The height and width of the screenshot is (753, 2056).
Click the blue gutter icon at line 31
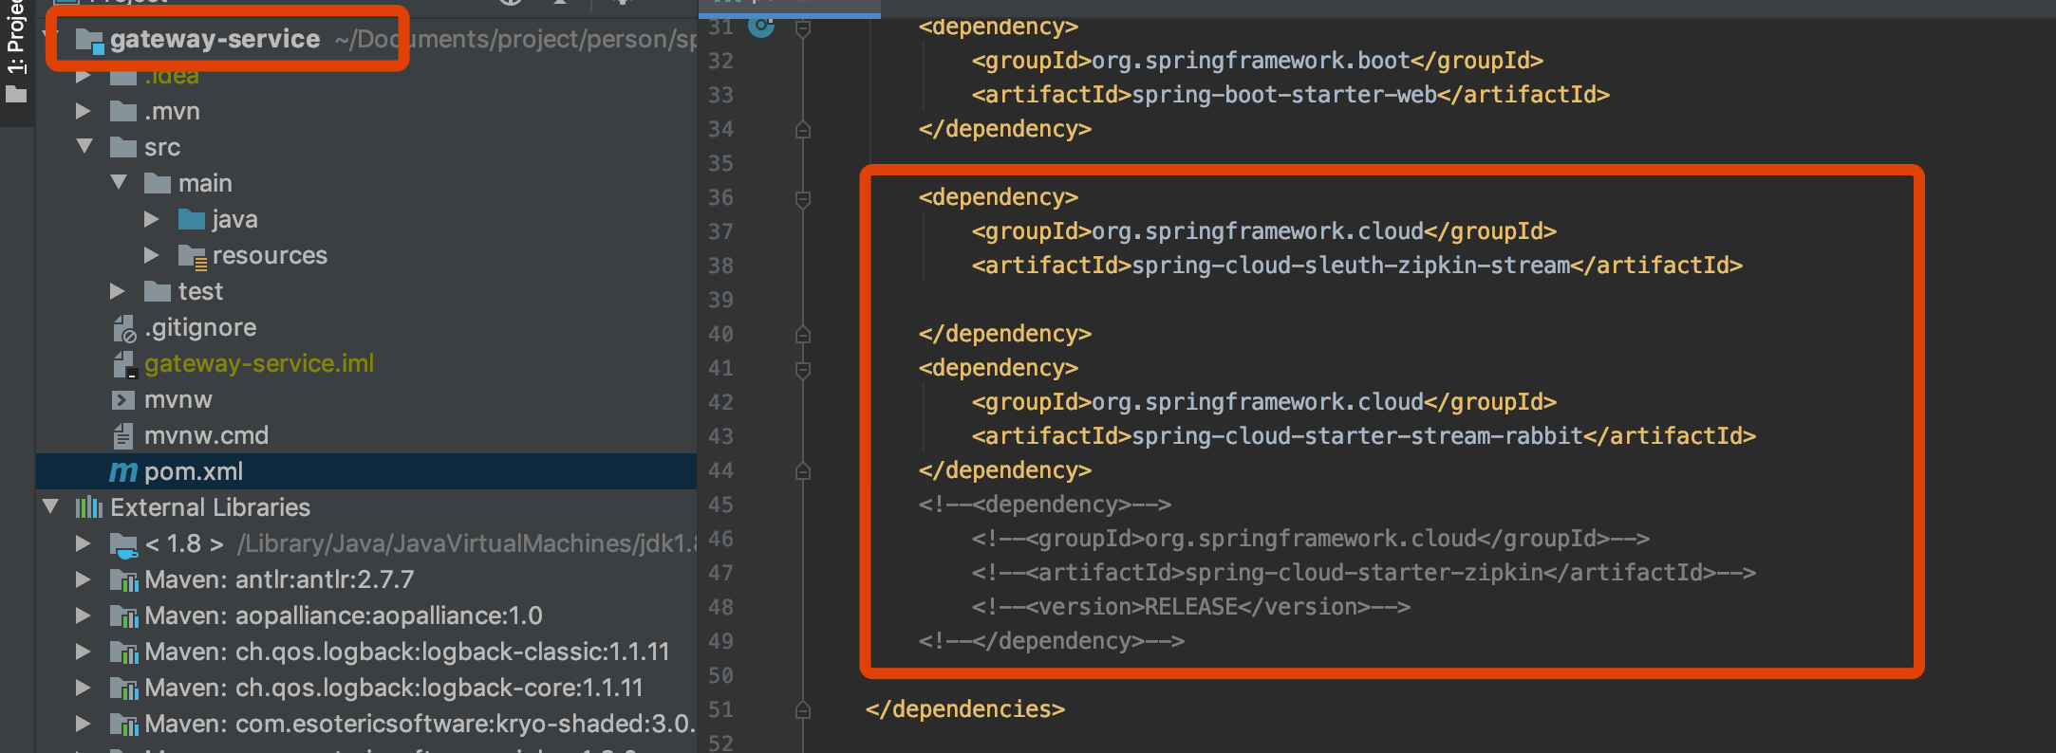tap(761, 27)
